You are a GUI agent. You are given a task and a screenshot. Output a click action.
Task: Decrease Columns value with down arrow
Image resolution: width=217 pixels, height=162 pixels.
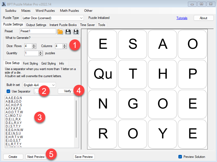coord(65,47)
